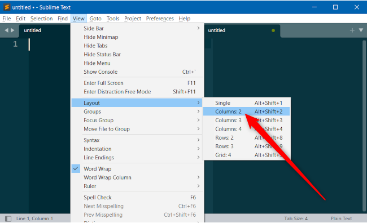Choose Hide Tabs
367x223 pixels.
(137, 46)
